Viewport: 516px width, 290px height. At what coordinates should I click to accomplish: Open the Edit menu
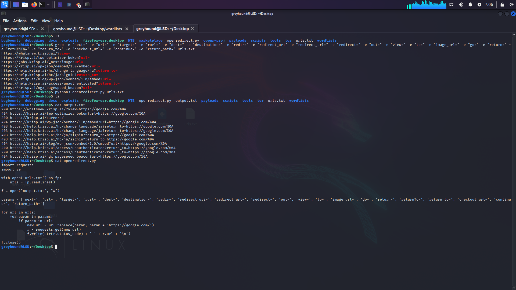click(34, 21)
